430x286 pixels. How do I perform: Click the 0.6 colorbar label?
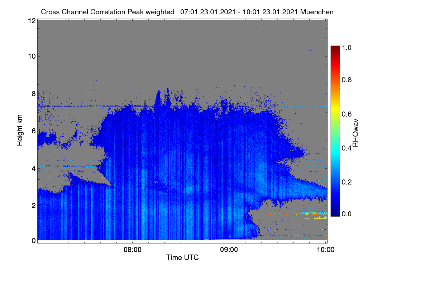tap(347, 114)
